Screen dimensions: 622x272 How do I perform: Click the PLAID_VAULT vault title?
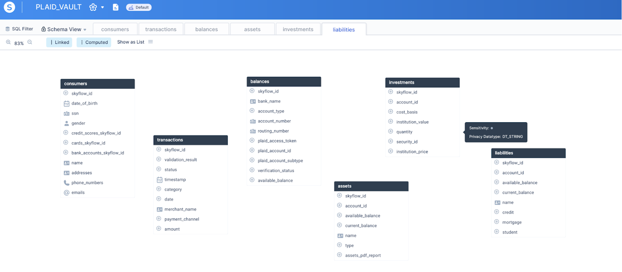pyautogui.click(x=59, y=7)
